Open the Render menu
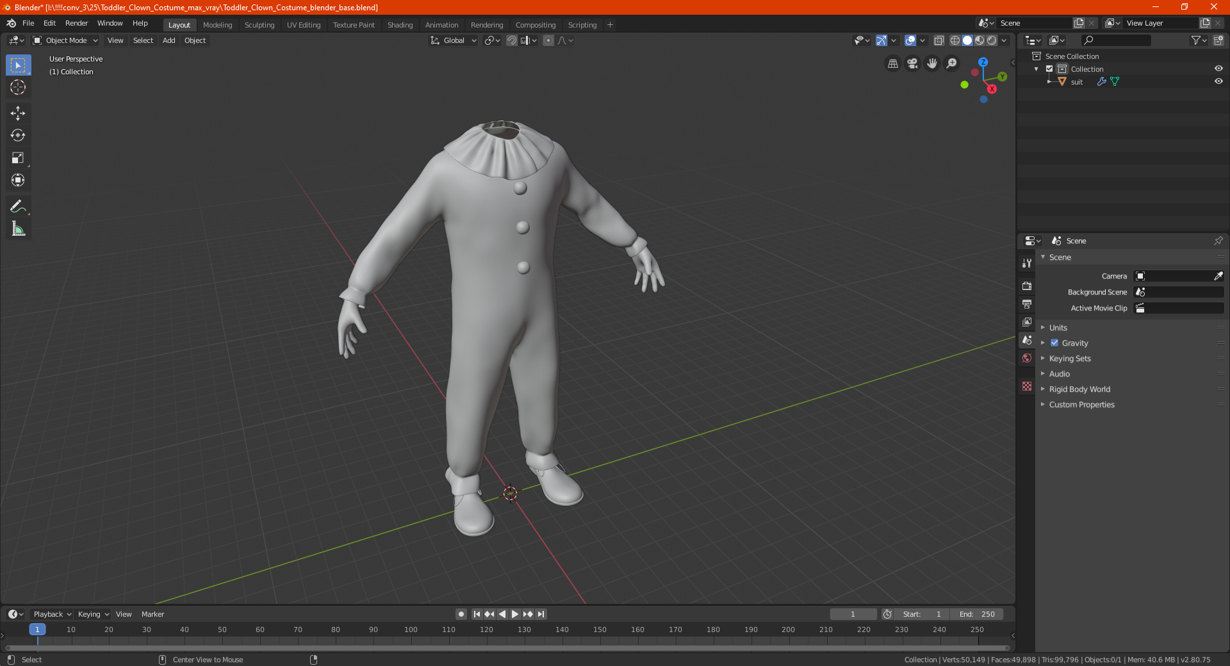The image size is (1230, 666). click(76, 23)
